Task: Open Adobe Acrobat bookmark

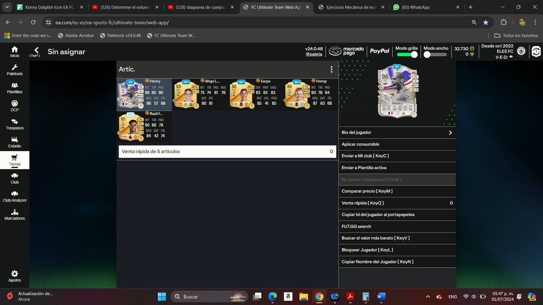Action: pyautogui.click(x=77, y=35)
